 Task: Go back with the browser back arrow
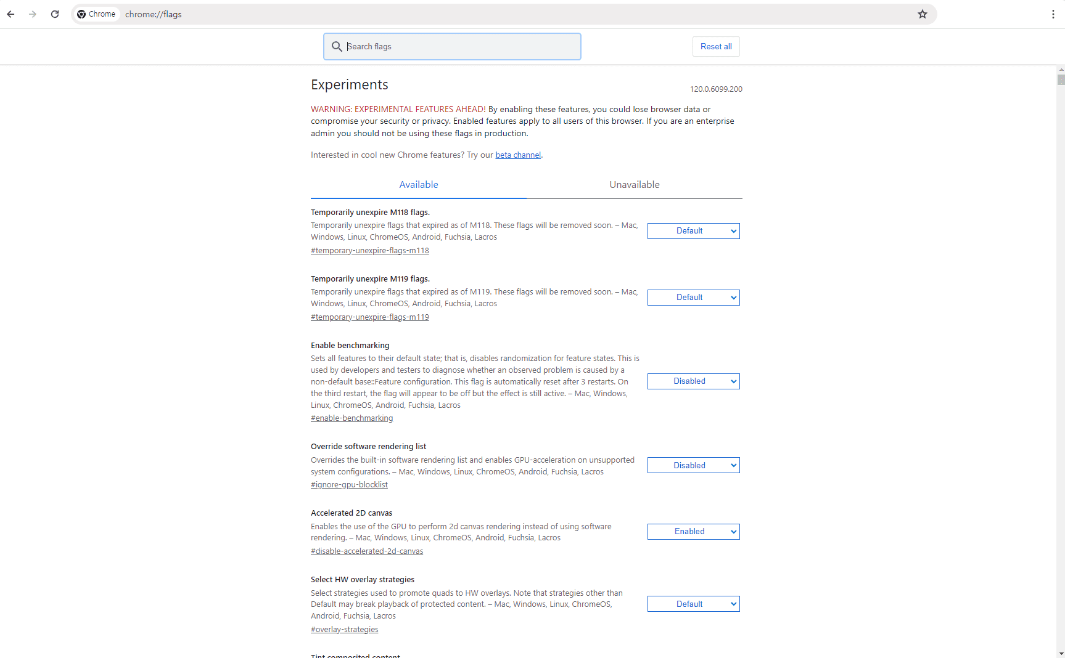(x=10, y=14)
